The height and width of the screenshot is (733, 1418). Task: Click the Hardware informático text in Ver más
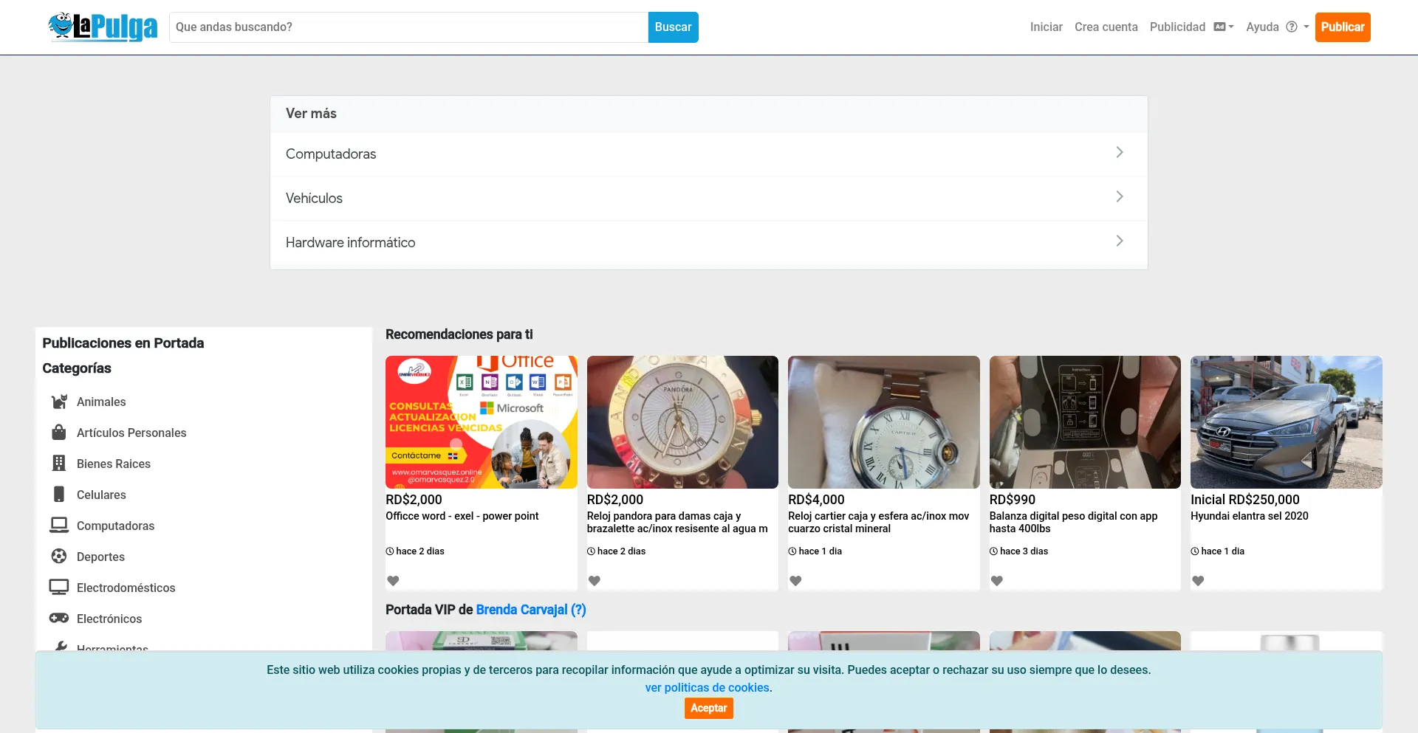tap(350, 242)
